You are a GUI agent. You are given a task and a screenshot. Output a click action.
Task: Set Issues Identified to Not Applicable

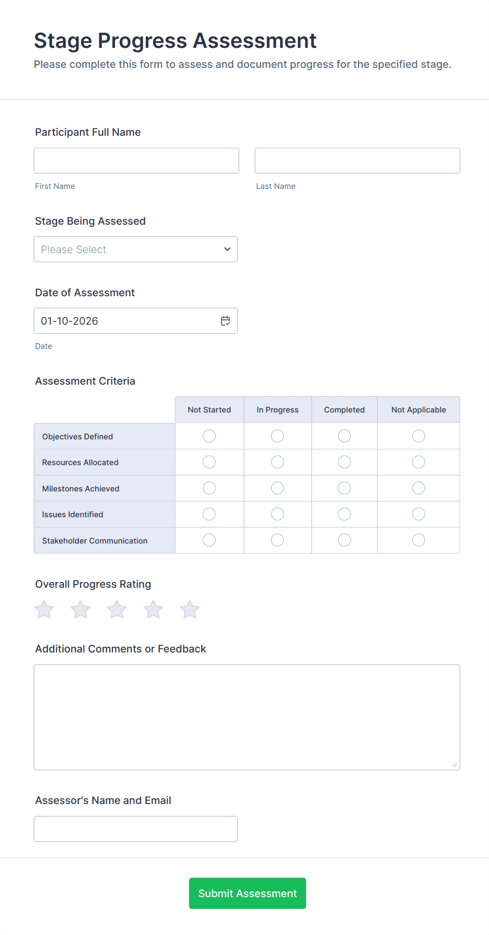click(x=419, y=514)
